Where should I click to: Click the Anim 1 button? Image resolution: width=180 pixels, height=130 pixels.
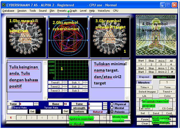pyautogui.click(x=162, y=68)
